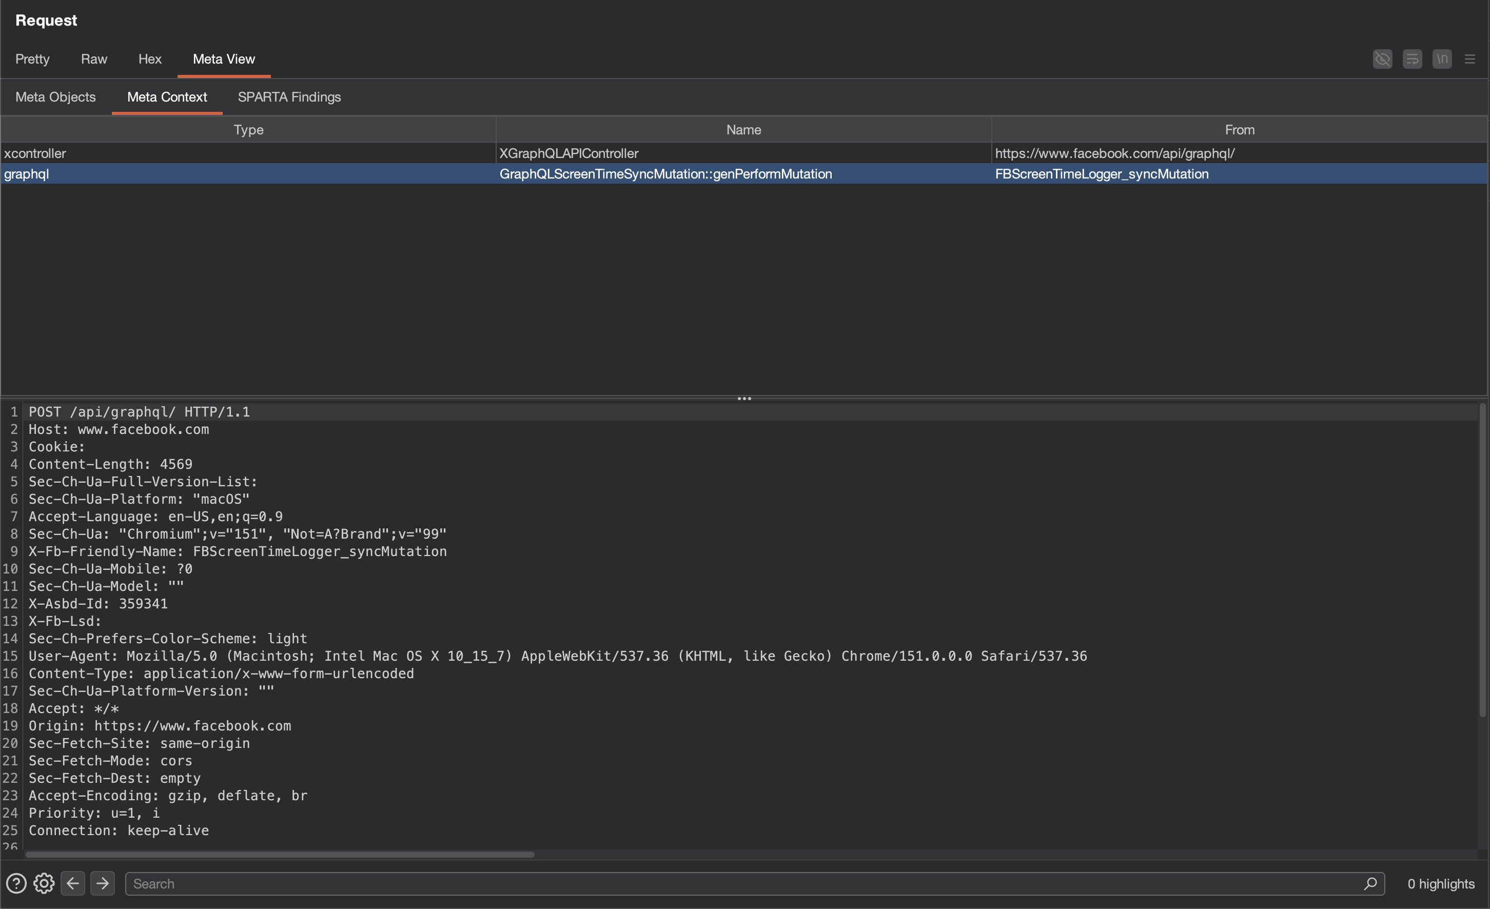1490x909 pixels.
Task: Go to previous search match arrow
Action: coord(72,884)
